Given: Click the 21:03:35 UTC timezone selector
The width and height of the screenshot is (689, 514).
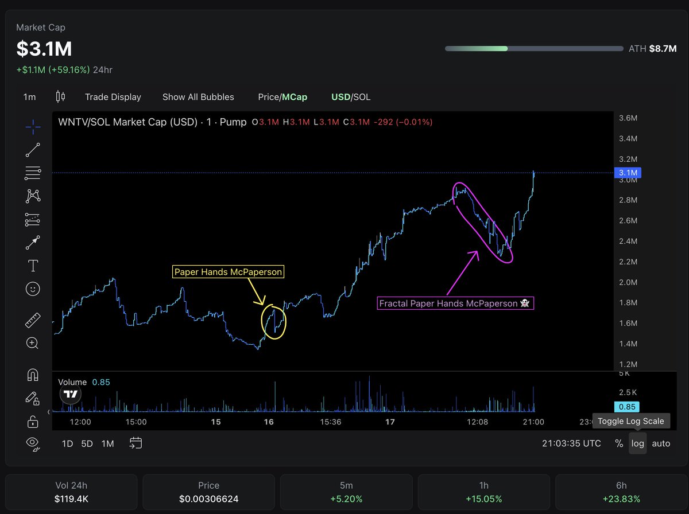Looking at the screenshot, I should pos(572,443).
